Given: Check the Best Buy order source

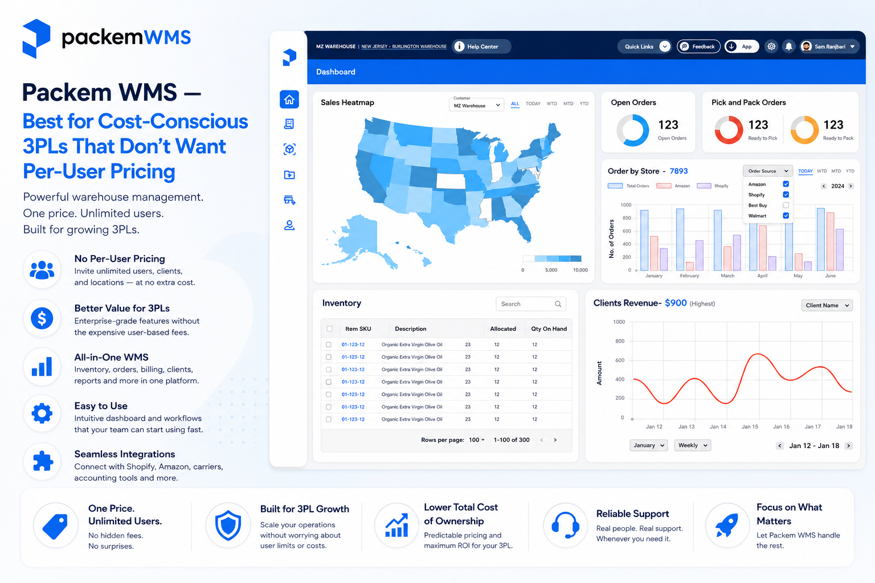Looking at the screenshot, I should [x=786, y=206].
